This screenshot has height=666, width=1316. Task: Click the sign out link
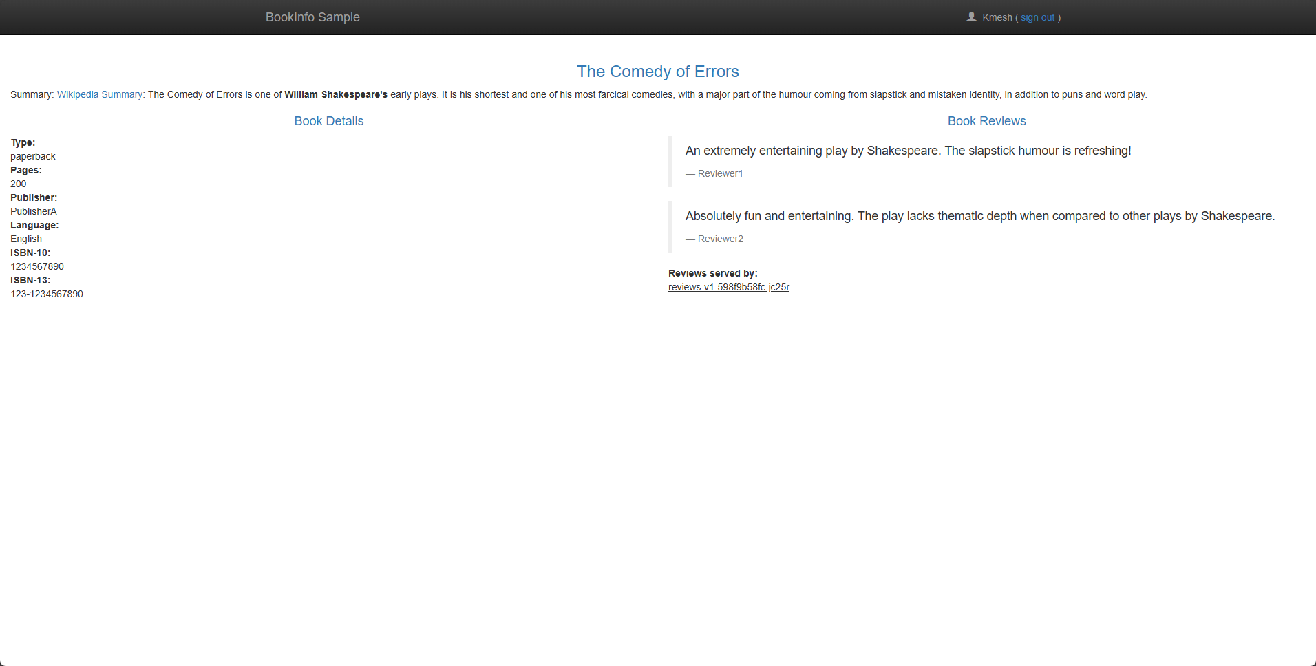coord(1037,17)
